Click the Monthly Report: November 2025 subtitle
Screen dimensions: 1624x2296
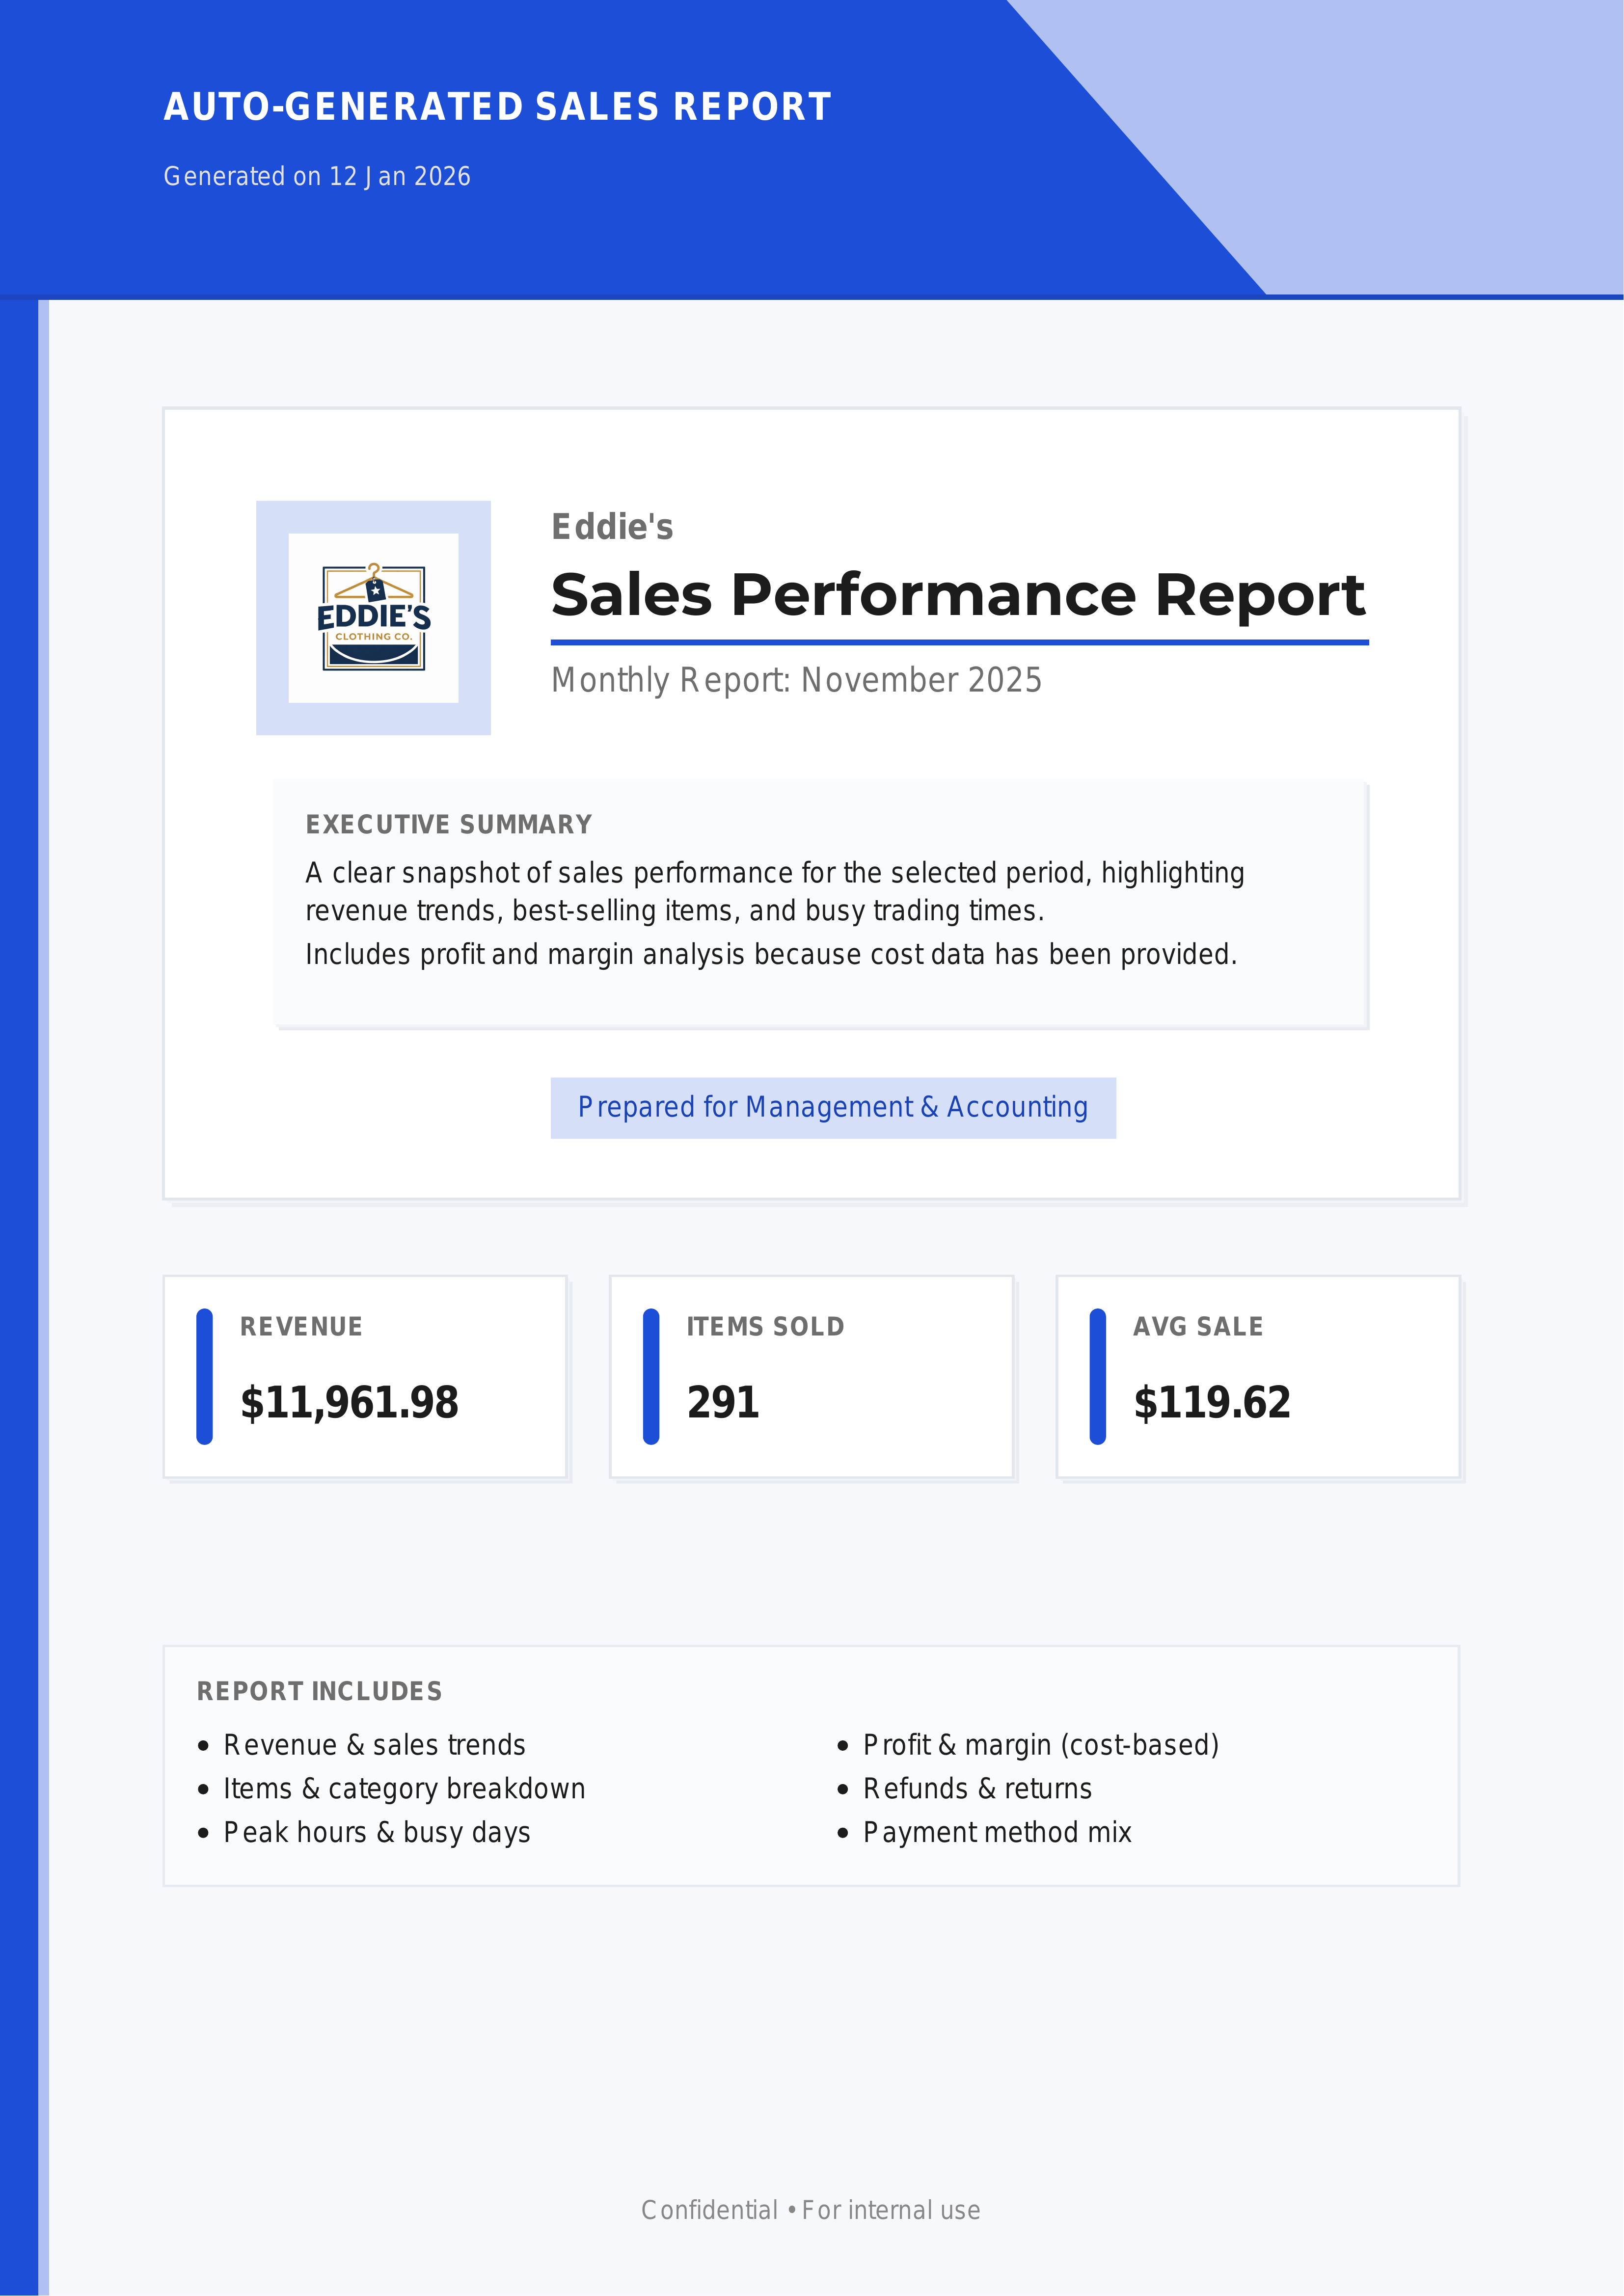coord(796,680)
